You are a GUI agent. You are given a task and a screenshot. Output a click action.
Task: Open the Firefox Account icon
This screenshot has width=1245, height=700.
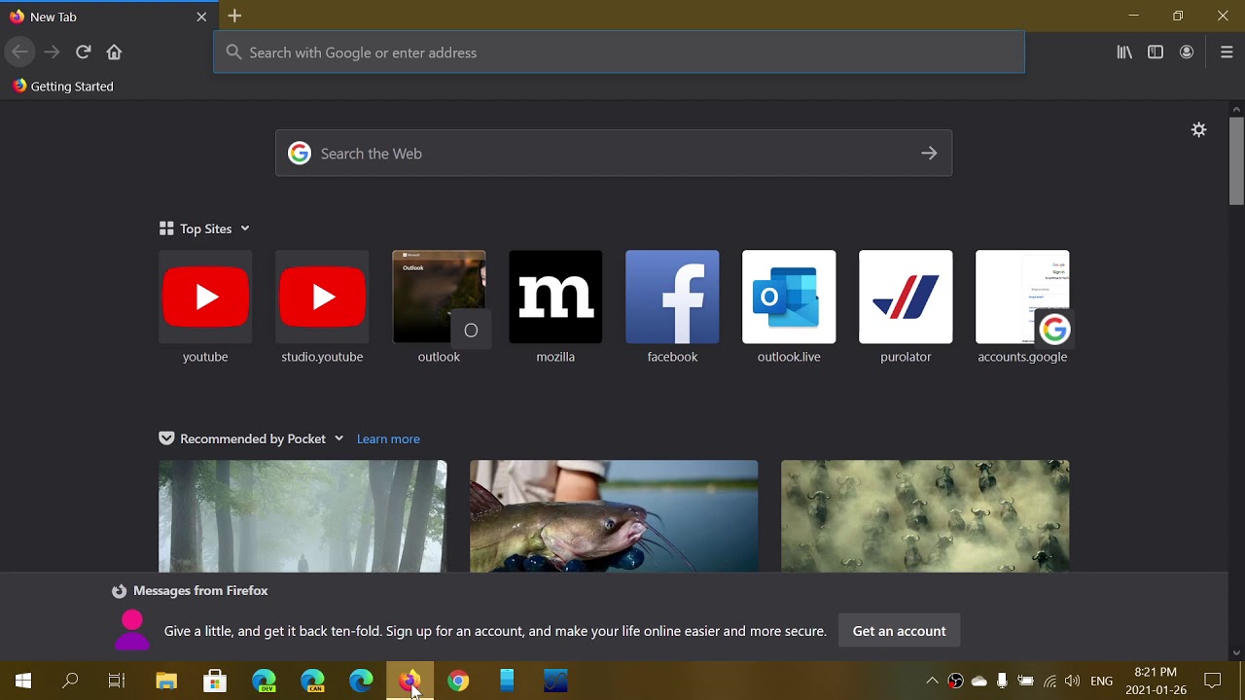[x=1187, y=52]
